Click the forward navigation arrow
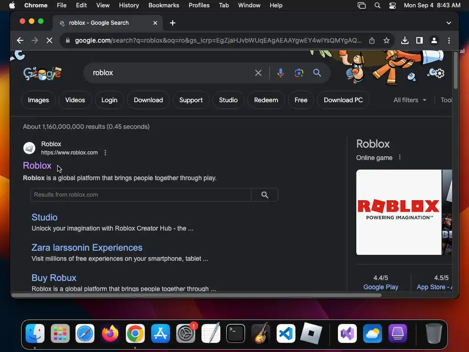This screenshot has width=469, height=352. [x=35, y=40]
